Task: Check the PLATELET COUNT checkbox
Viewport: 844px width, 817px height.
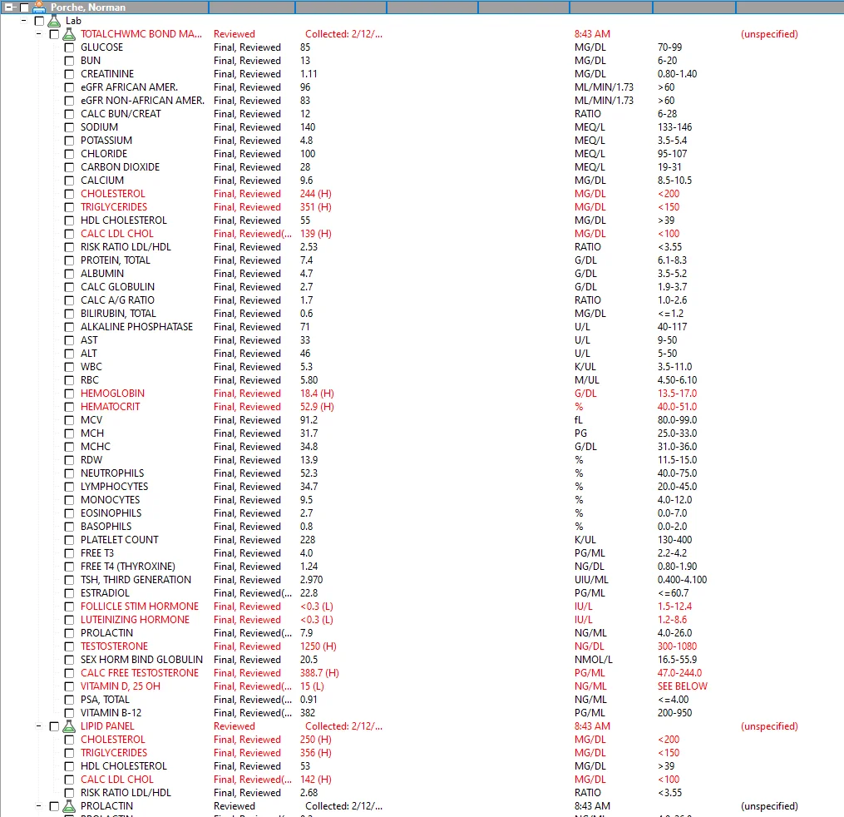Action: pos(69,540)
